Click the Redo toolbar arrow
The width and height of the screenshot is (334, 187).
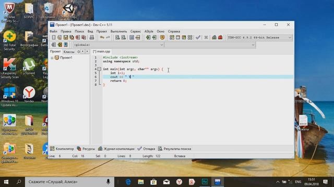point(108,37)
